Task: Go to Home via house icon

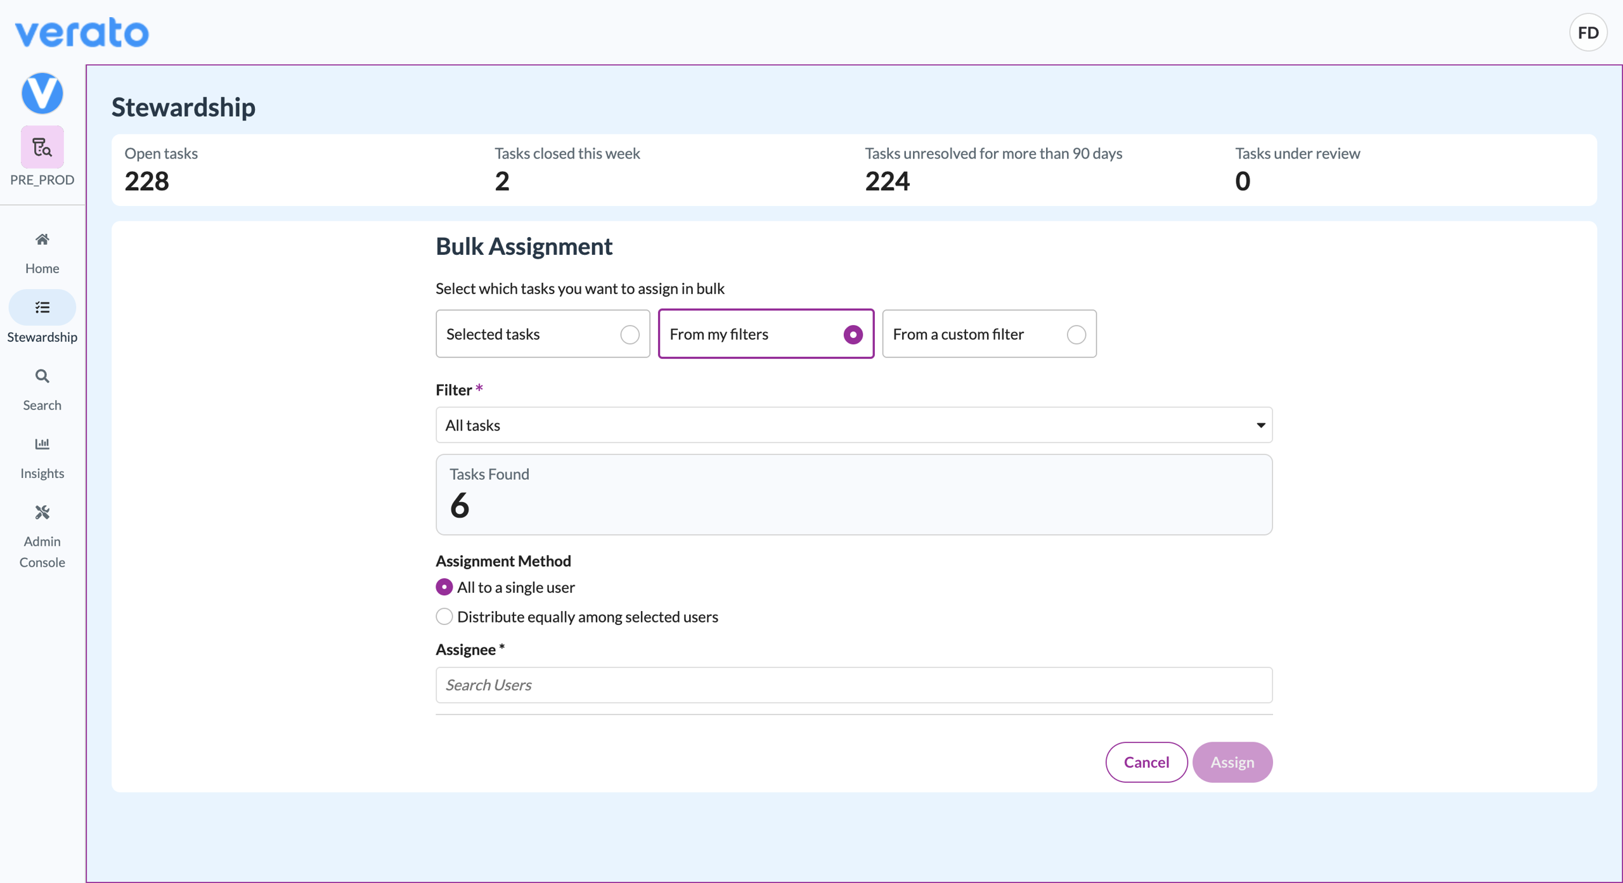Action: pos(42,240)
